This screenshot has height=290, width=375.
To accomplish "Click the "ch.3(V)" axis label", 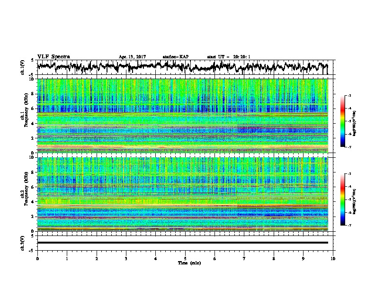I will pos(22,243).
